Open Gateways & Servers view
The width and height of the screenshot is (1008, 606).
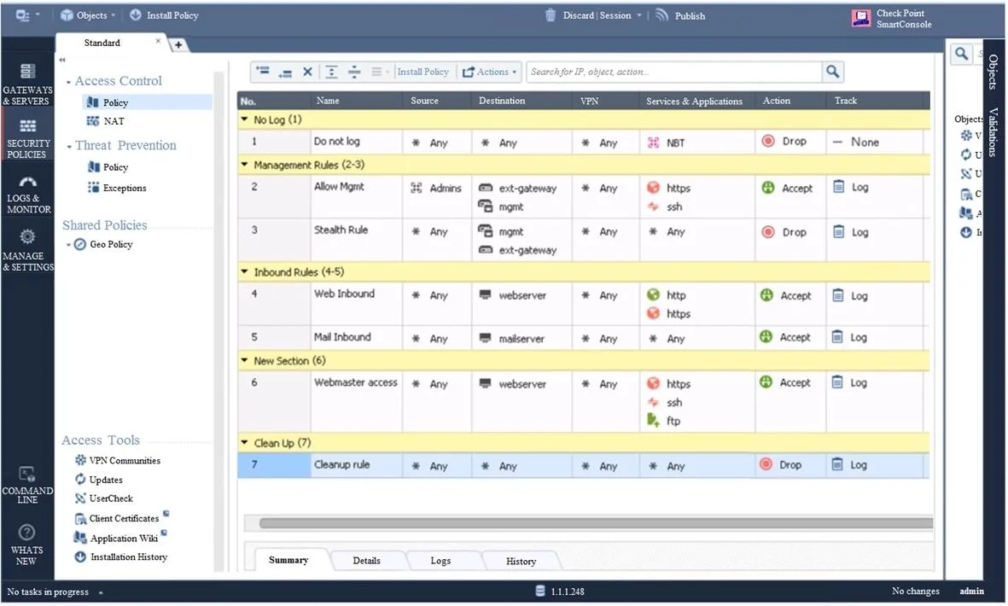point(27,84)
